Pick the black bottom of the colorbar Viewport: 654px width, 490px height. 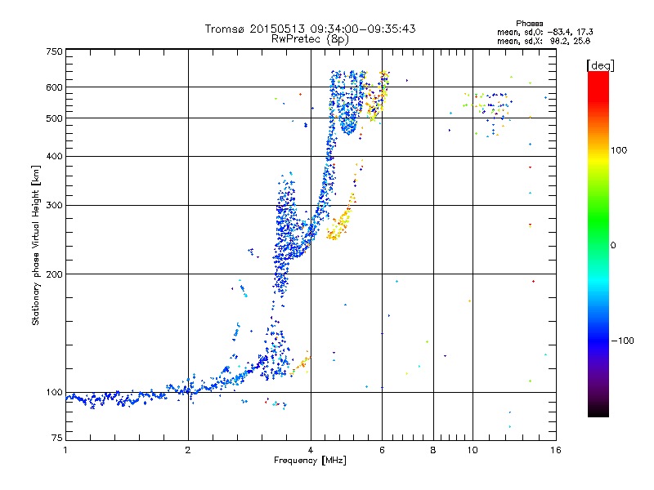[598, 411]
